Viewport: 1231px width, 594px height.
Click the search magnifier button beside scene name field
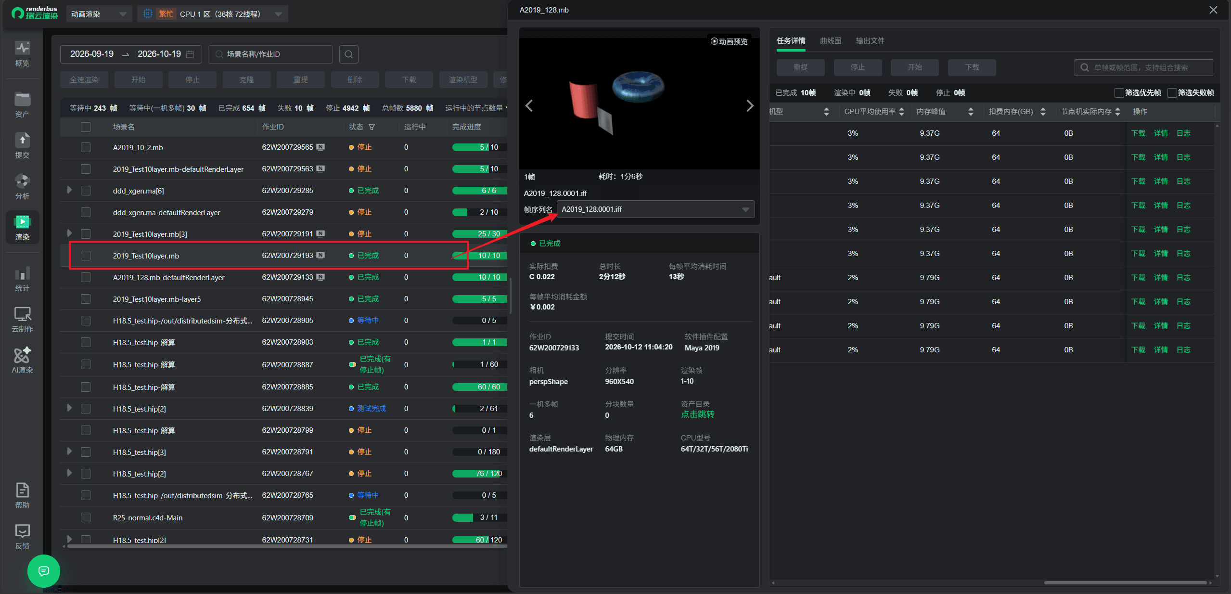[349, 54]
